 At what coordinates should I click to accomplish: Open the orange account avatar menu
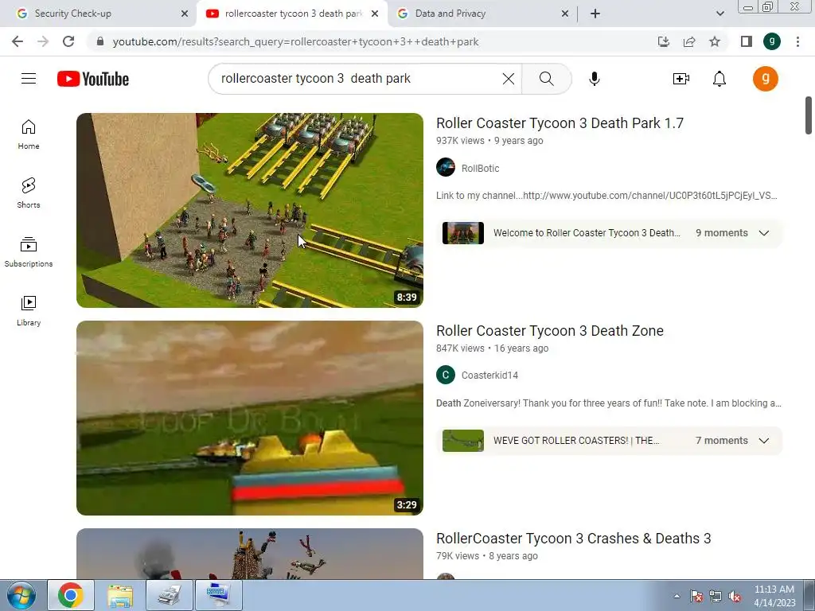765,79
